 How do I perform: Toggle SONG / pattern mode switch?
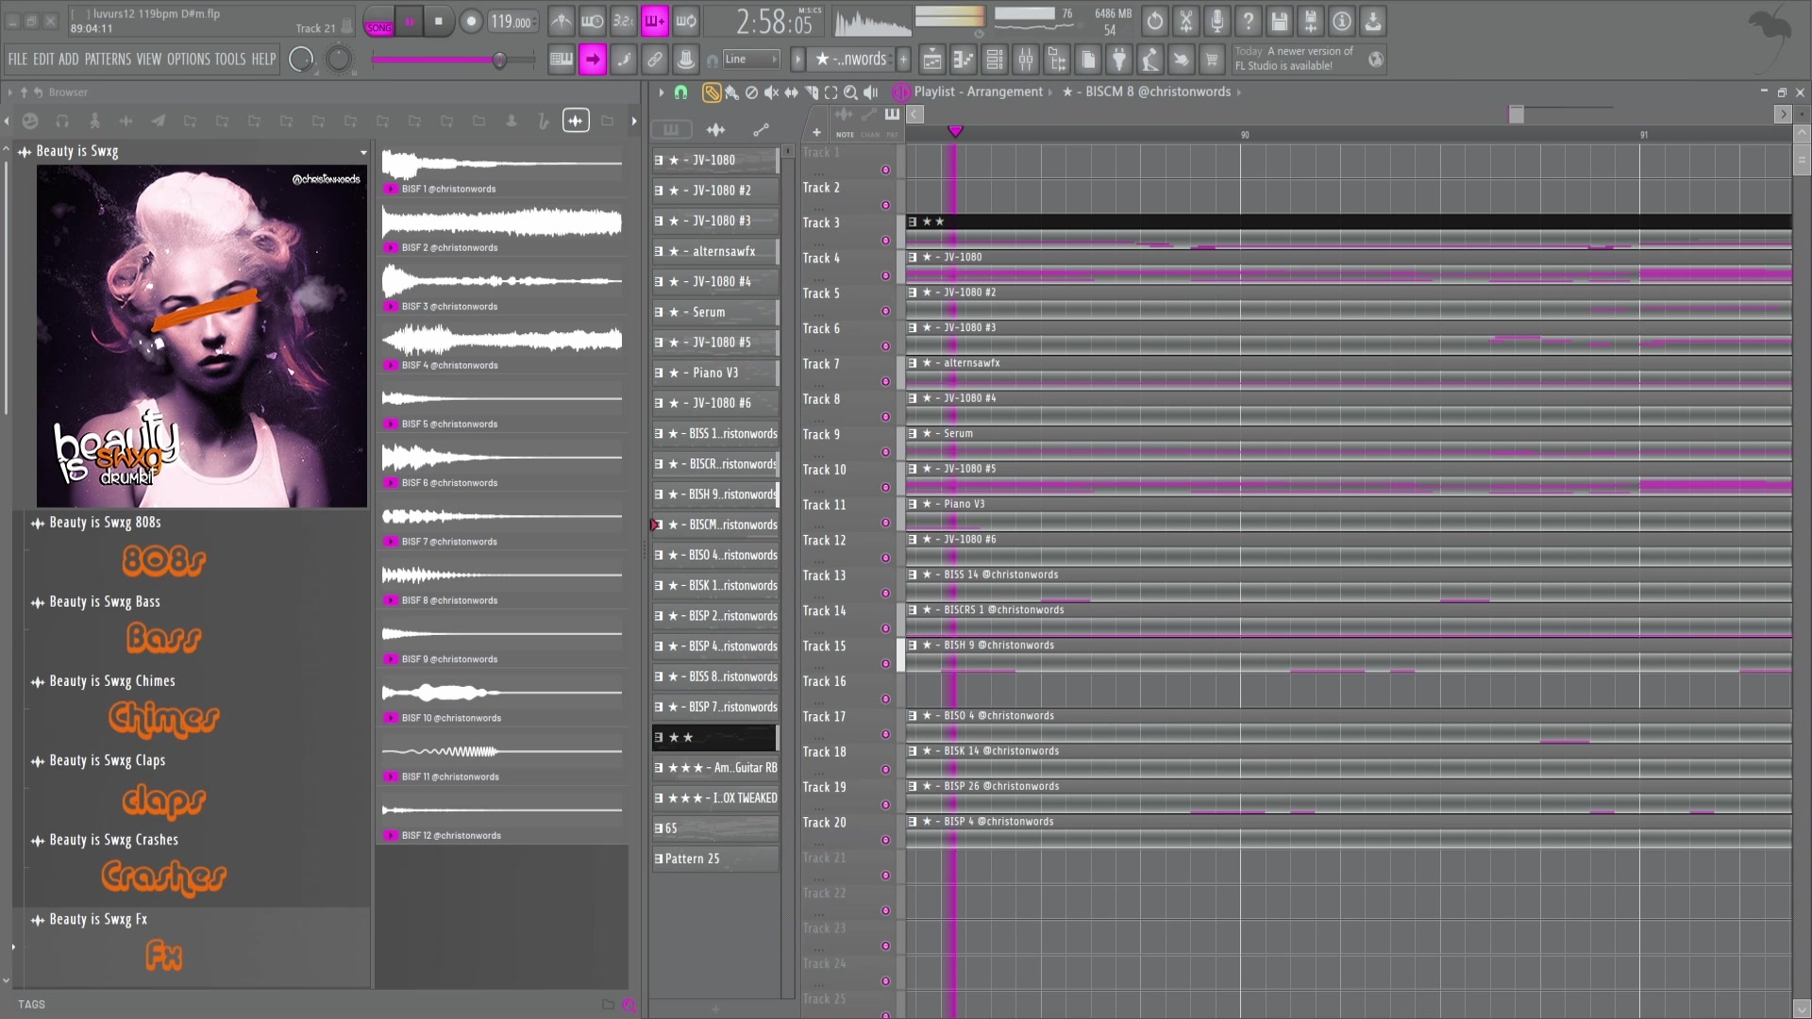point(378,23)
